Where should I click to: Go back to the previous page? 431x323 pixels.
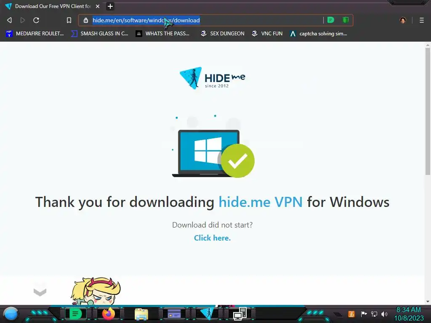(x=9, y=20)
